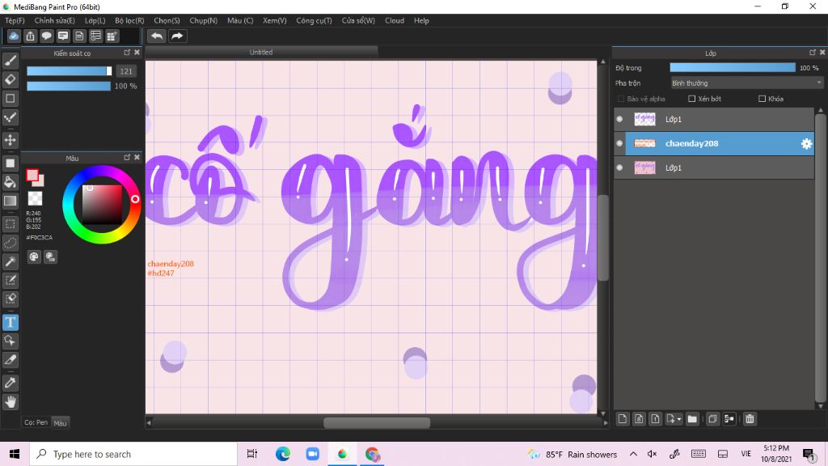Toggle visibility of the bottom Lớp1 layer

click(x=619, y=167)
